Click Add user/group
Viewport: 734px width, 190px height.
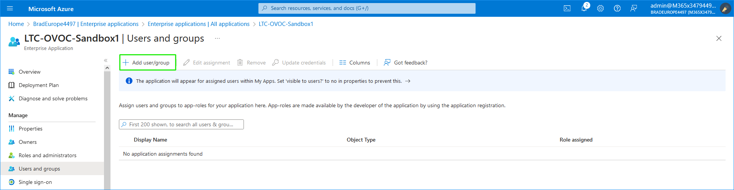(x=148, y=63)
